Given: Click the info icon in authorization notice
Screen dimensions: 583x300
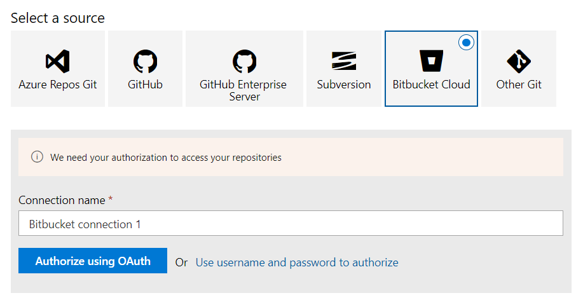Looking at the screenshot, I should point(37,157).
